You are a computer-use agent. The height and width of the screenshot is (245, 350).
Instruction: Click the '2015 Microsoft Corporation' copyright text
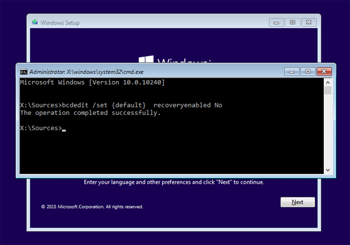[92, 207]
